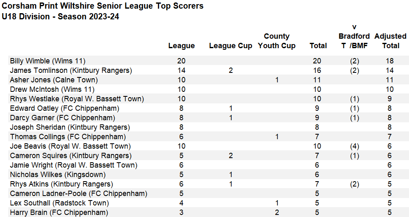Select James Tomlinson (Kintbury Rangers) player name
The width and height of the screenshot is (409, 217).
[71, 70]
